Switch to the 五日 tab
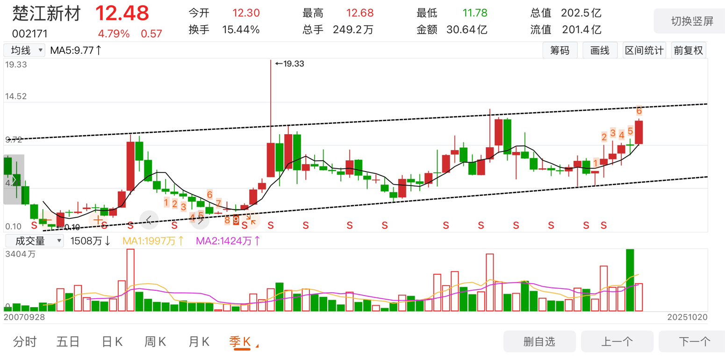Image resolution: width=725 pixels, height=359 pixels. pyautogui.click(x=68, y=342)
